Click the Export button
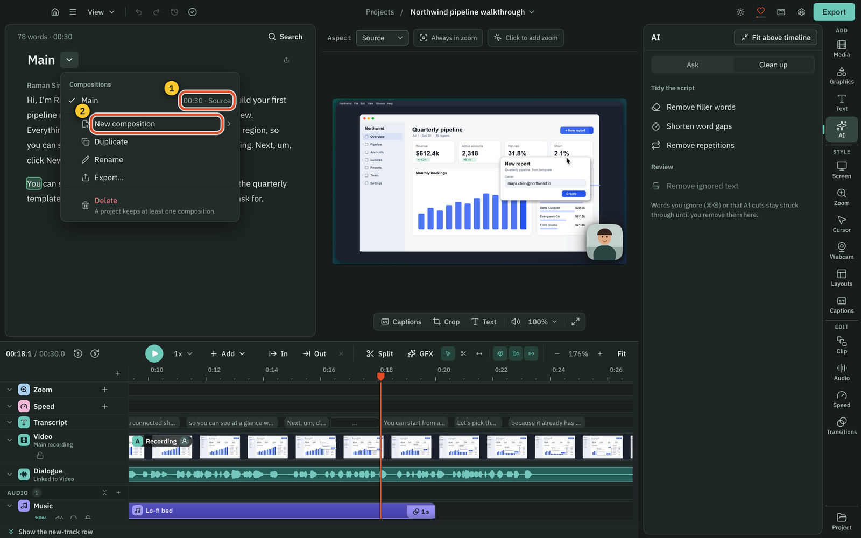 click(834, 12)
